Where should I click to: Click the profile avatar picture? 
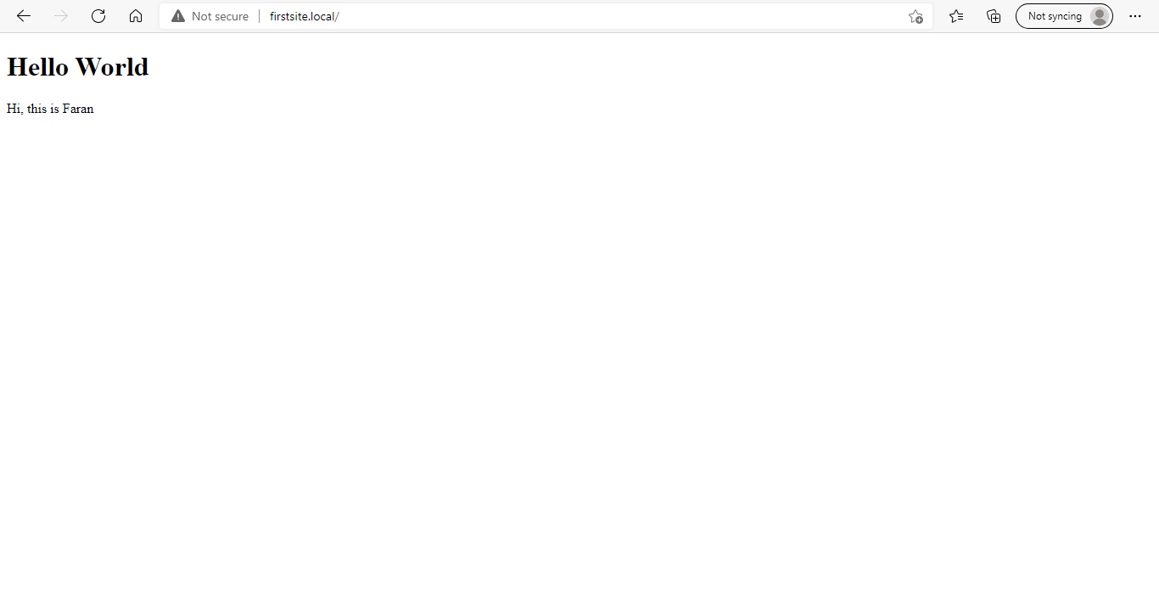1100,16
